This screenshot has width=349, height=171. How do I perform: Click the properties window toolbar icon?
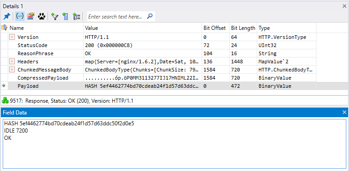coord(31,16)
